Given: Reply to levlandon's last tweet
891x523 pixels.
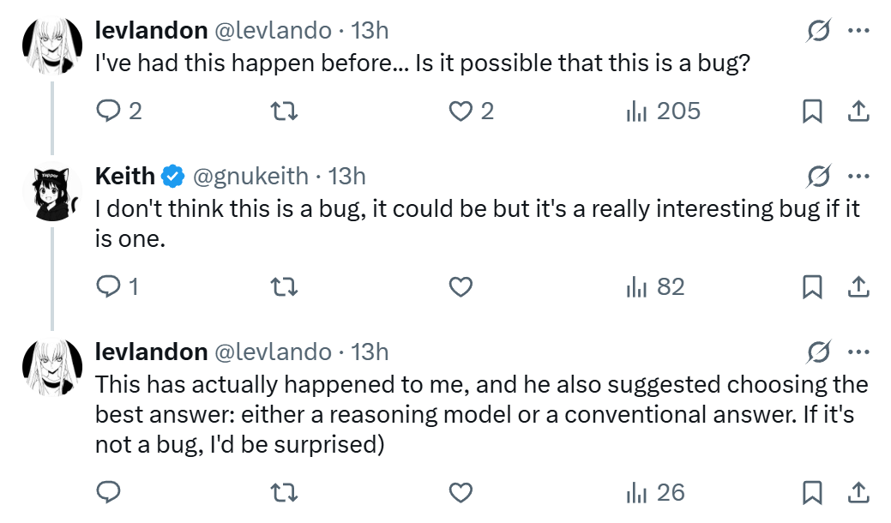Looking at the screenshot, I should point(109,493).
